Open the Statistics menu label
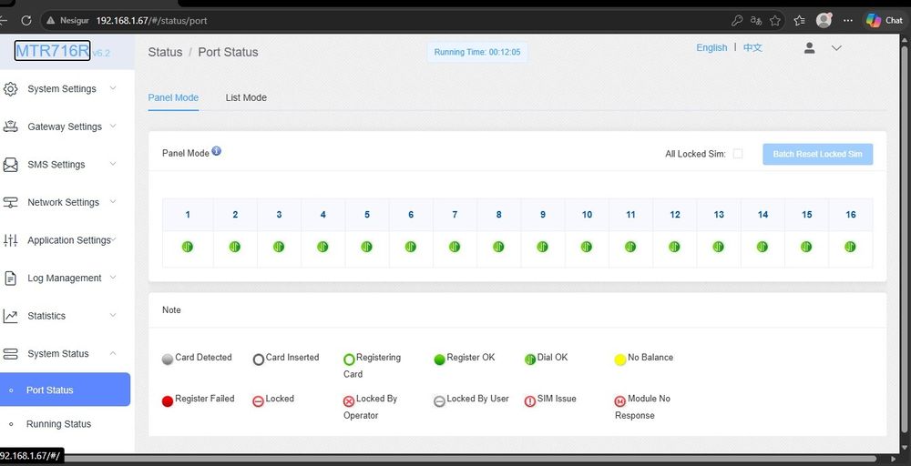911x466 pixels. tap(46, 316)
